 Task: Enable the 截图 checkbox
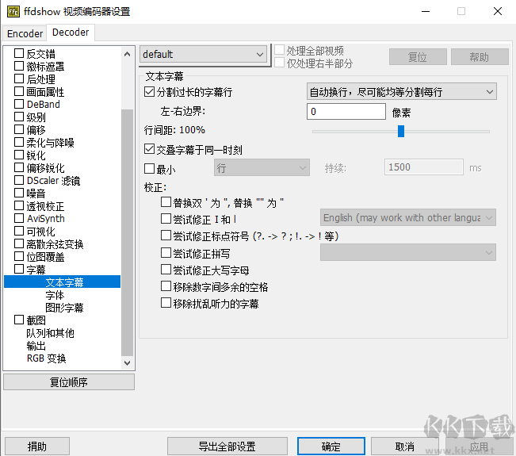click(x=19, y=320)
